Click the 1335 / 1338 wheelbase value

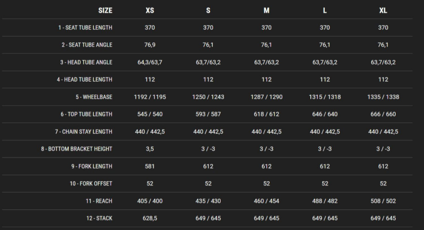(383, 97)
